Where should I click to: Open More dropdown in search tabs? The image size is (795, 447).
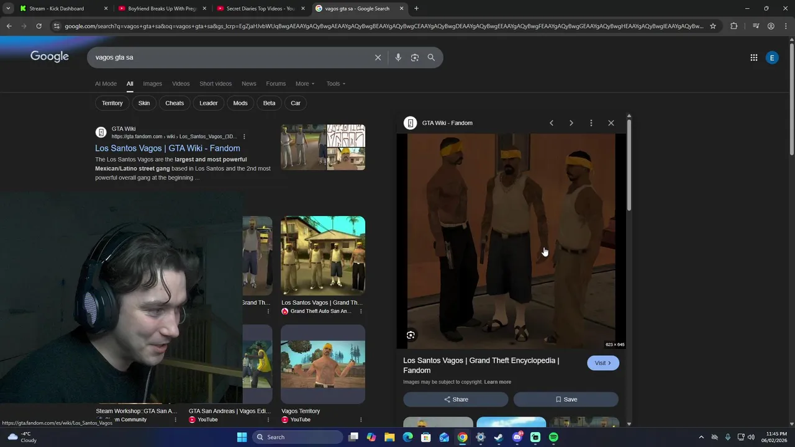click(304, 84)
